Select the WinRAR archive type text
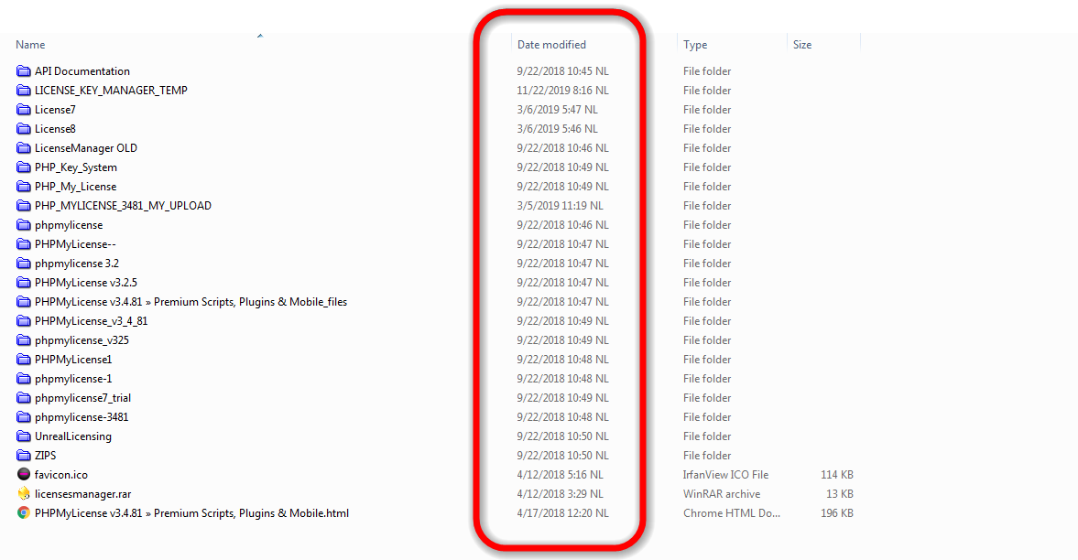The height and width of the screenshot is (560, 1078). [x=721, y=494]
